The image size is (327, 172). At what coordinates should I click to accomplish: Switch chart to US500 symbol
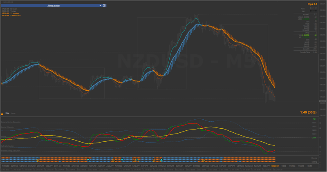301,166
